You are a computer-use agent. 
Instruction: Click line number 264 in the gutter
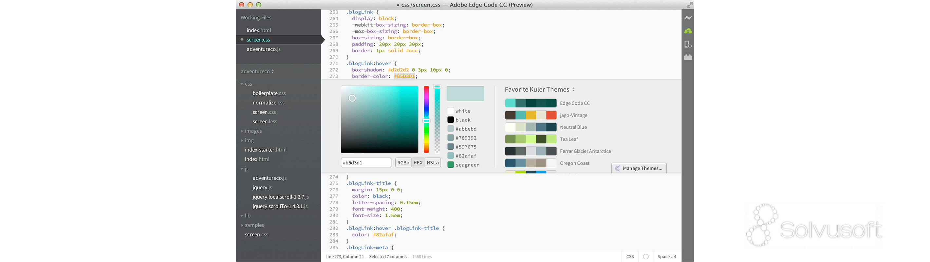[334, 19]
